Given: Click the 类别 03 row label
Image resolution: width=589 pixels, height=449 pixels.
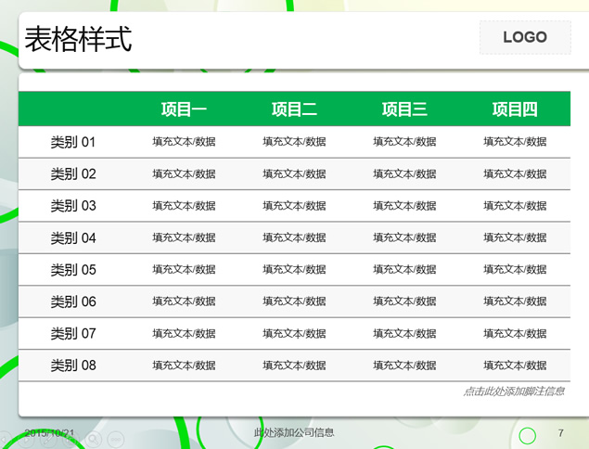Looking at the screenshot, I should click(73, 206).
